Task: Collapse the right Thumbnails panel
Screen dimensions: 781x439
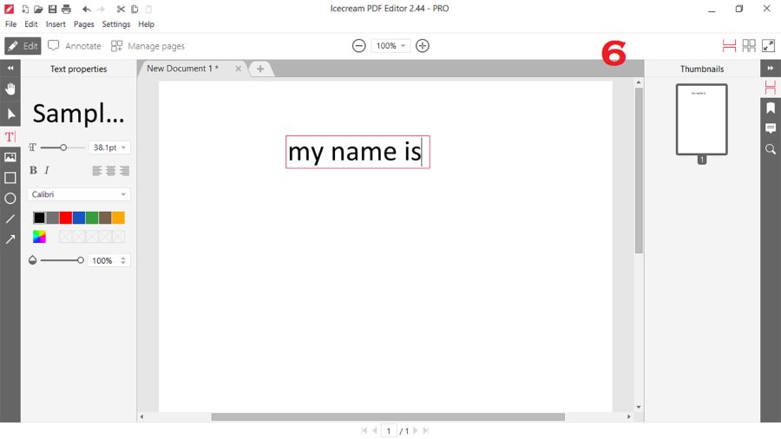Action: (771, 69)
